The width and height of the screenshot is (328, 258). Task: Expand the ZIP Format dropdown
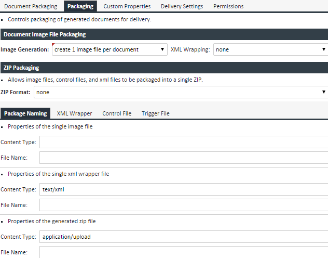click(x=181, y=92)
